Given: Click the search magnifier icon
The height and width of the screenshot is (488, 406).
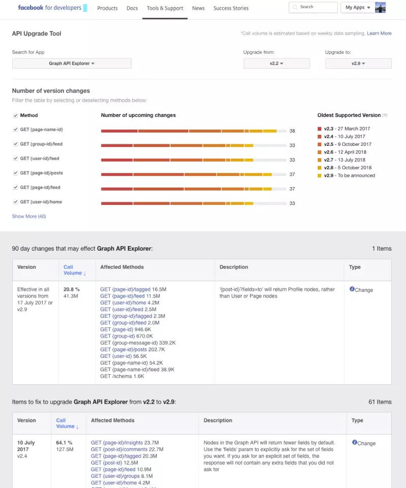Looking at the screenshot, I should (x=296, y=7).
